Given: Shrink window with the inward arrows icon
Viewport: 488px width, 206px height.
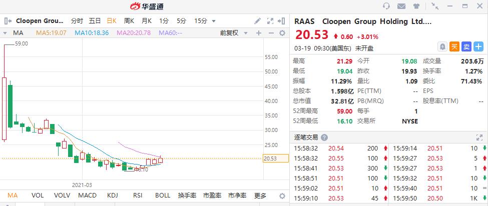Looking at the screenshot, I should pyautogui.click(x=435, y=6).
